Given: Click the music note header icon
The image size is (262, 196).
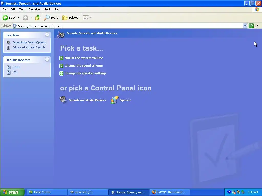Looking at the screenshot, I should 60,34.
